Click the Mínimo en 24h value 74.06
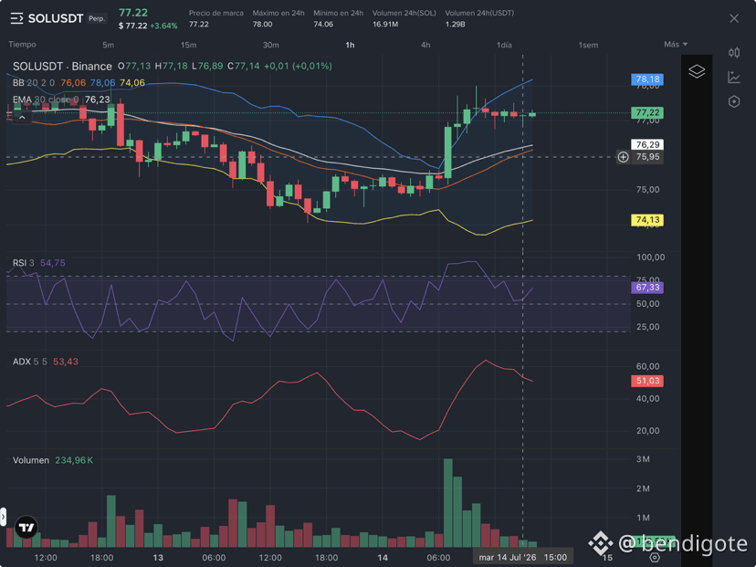Image resolution: width=756 pixels, height=567 pixels. point(323,24)
